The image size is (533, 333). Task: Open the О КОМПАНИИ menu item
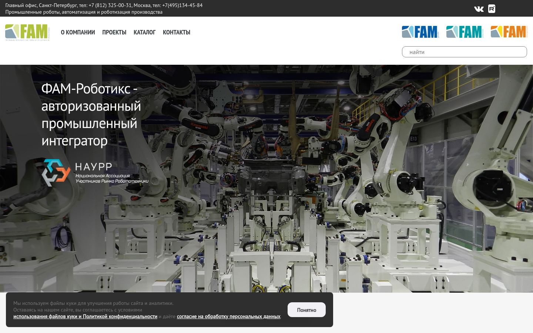pos(78,32)
